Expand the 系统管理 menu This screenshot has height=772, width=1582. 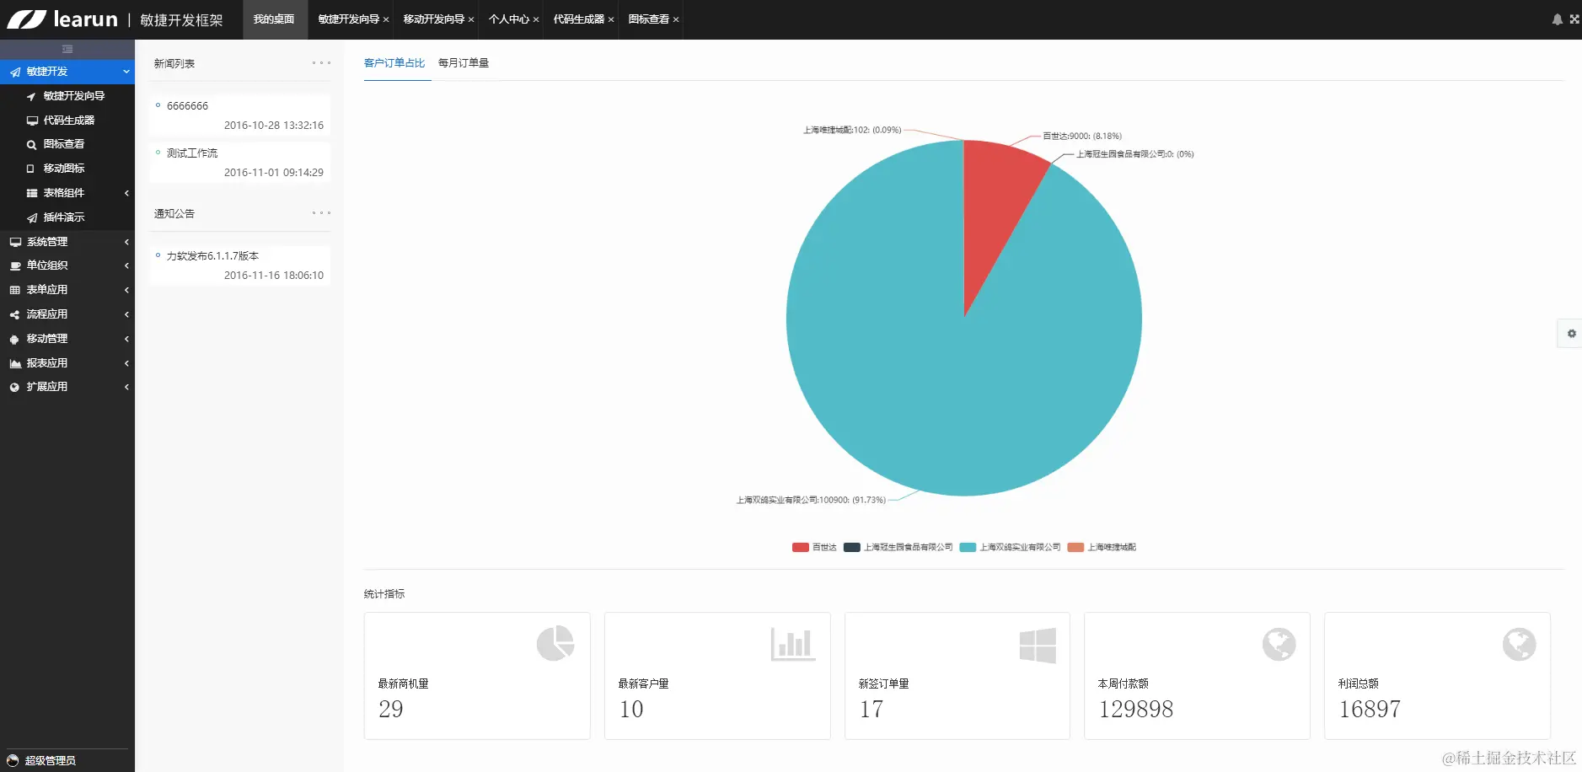(x=67, y=242)
